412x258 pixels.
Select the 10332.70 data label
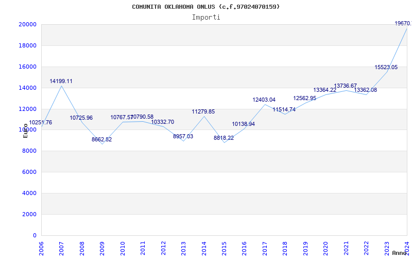click(x=163, y=122)
